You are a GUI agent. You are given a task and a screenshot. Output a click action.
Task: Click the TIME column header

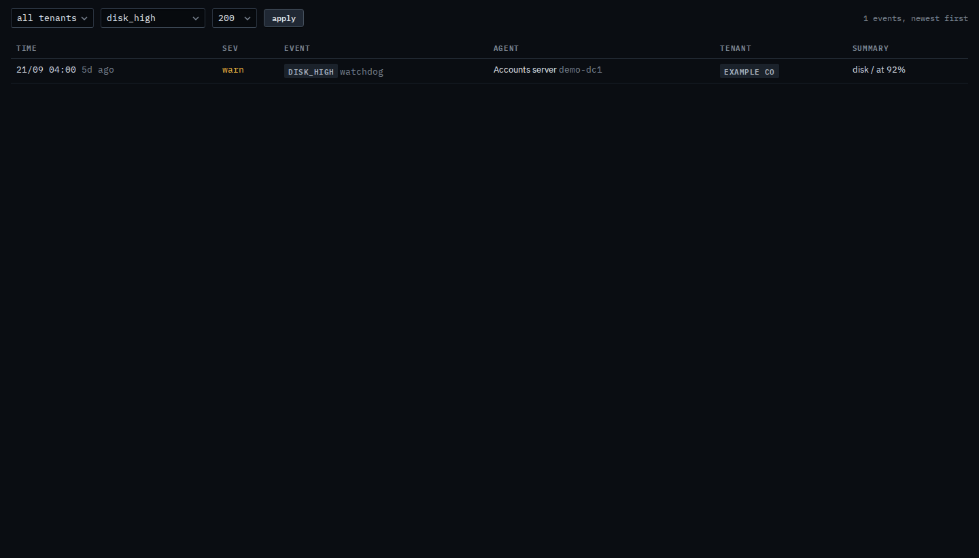pyautogui.click(x=27, y=48)
